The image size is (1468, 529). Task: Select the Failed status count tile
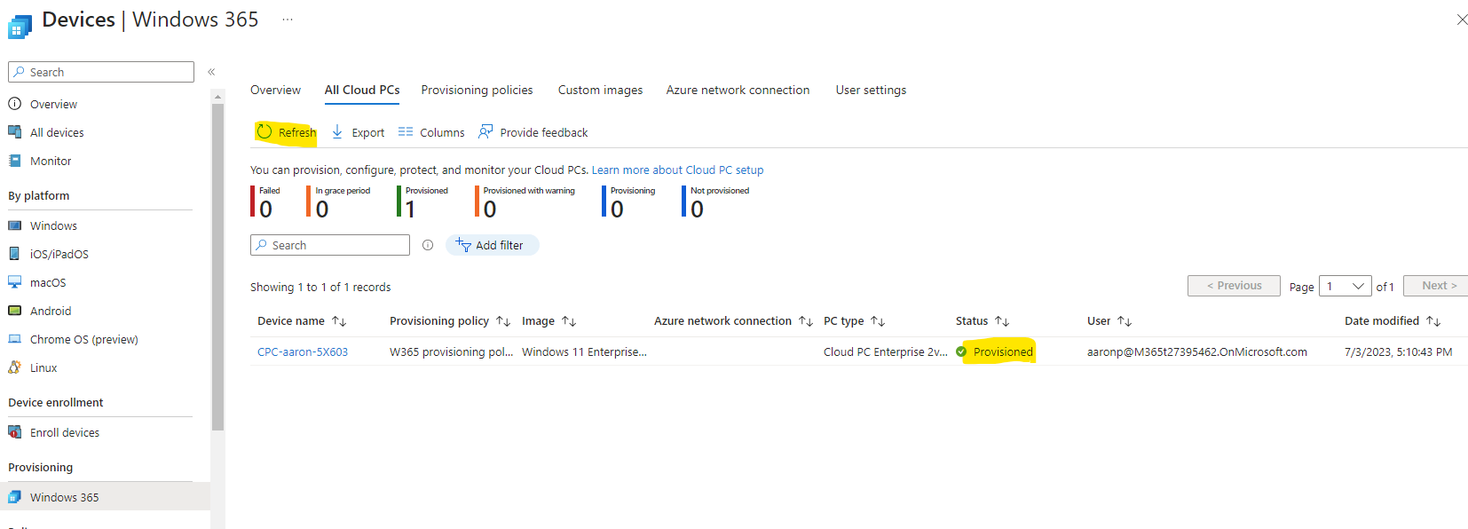[x=266, y=202]
